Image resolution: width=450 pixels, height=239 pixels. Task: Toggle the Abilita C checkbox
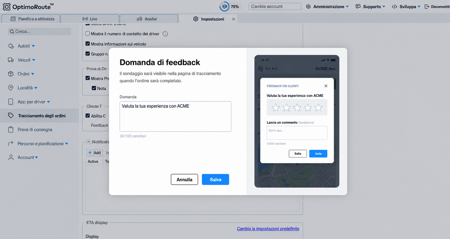(87, 115)
